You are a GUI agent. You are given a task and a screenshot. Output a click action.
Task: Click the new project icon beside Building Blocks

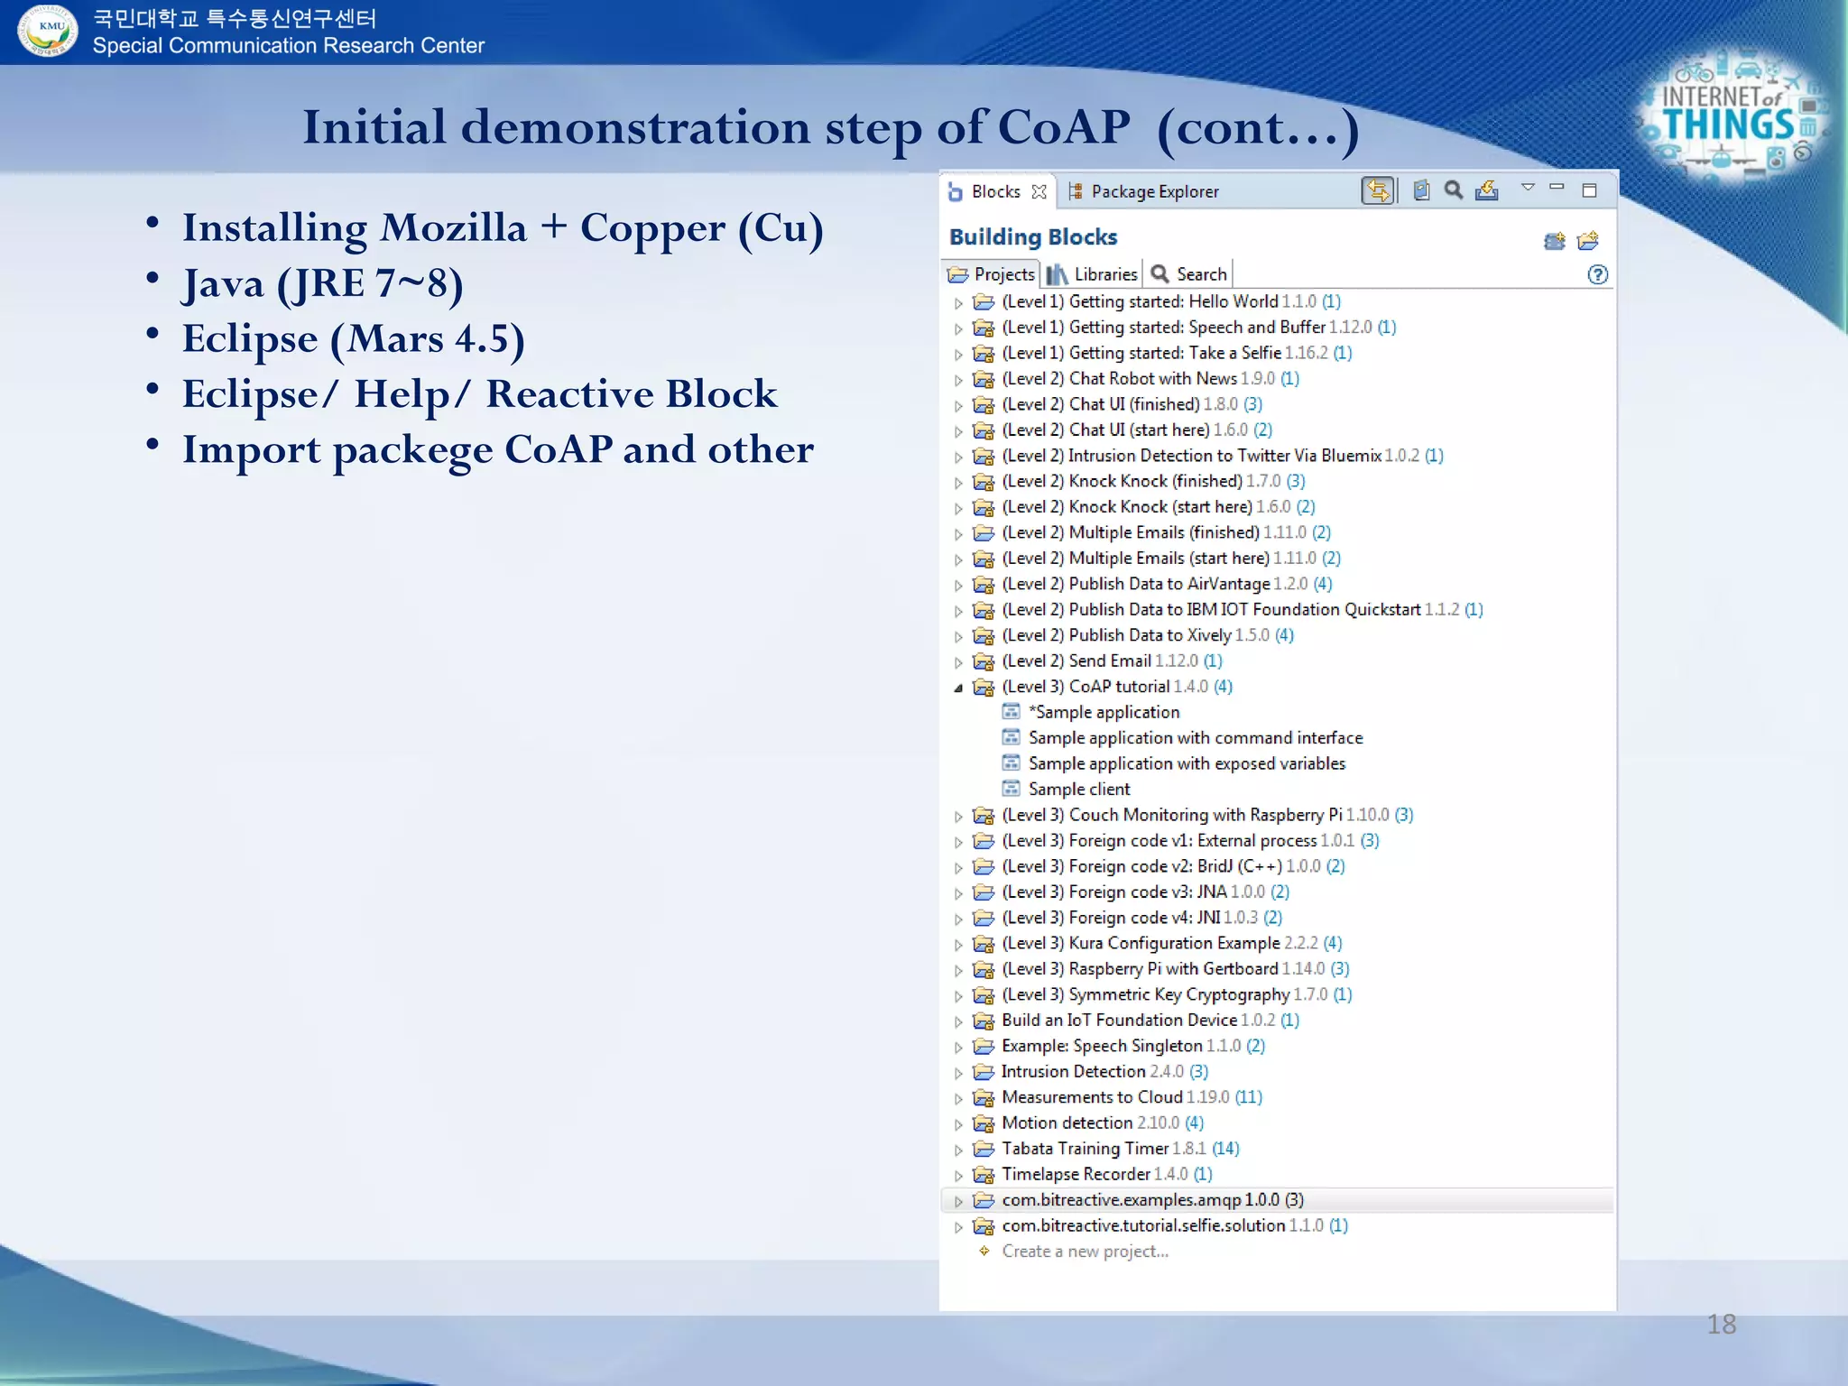pos(1554,241)
